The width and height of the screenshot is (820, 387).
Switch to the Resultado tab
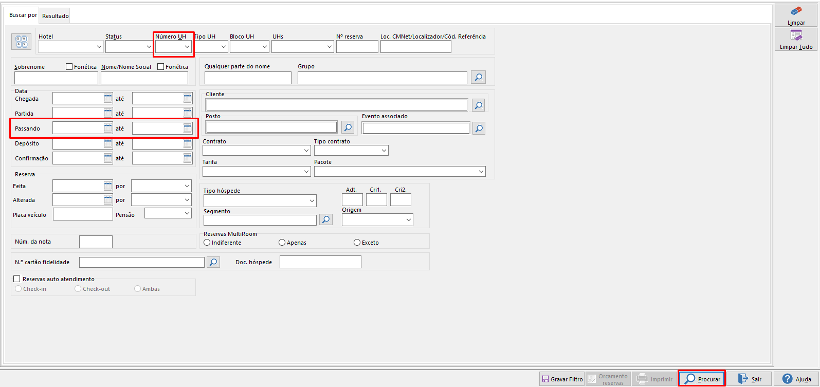pyautogui.click(x=55, y=16)
